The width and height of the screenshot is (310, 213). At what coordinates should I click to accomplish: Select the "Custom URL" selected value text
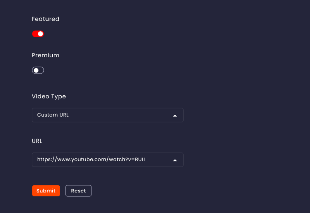(53, 115)
